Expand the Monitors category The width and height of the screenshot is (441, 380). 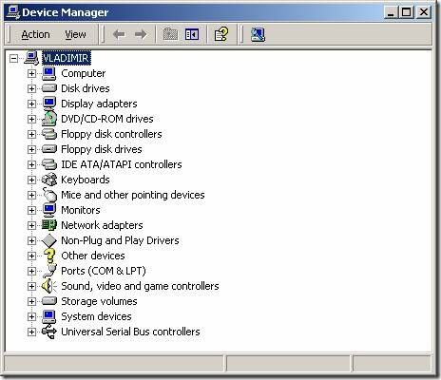(31, 210)
